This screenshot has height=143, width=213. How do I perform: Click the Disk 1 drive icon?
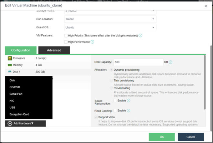tap(10, 72)
